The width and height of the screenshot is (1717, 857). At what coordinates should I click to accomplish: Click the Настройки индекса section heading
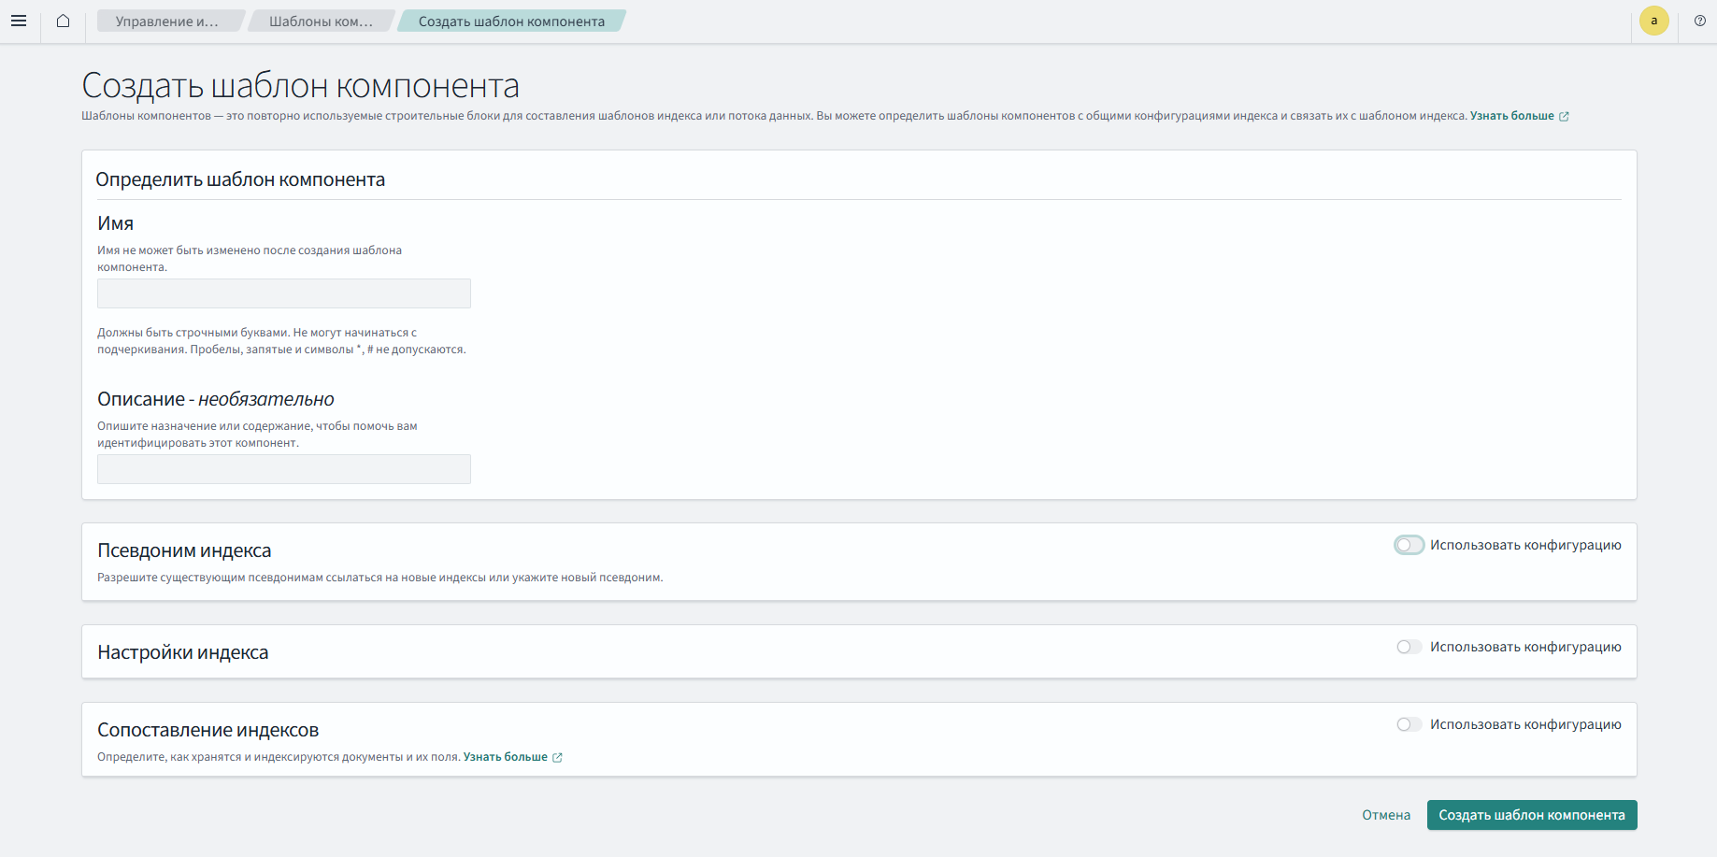tap(183, 652)
